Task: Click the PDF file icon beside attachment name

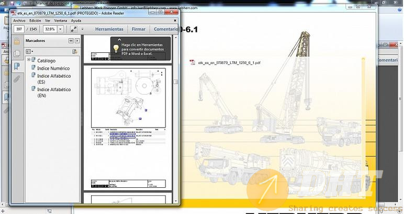Action: 192,62
